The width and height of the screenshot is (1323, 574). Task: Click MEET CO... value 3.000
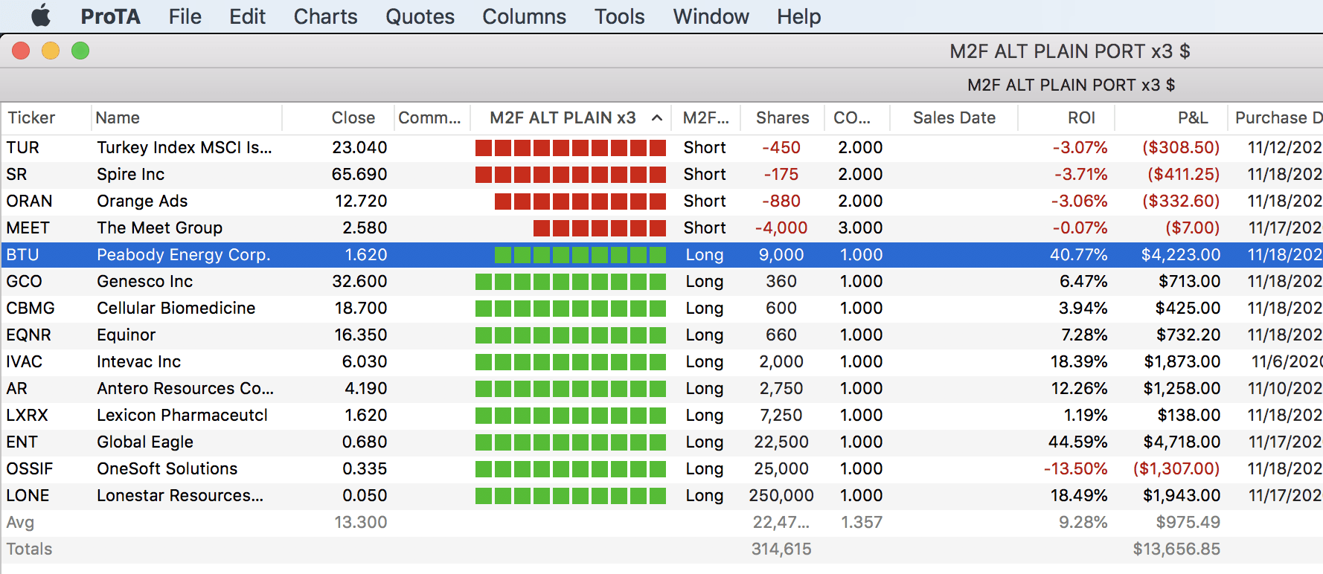[860, 228]
